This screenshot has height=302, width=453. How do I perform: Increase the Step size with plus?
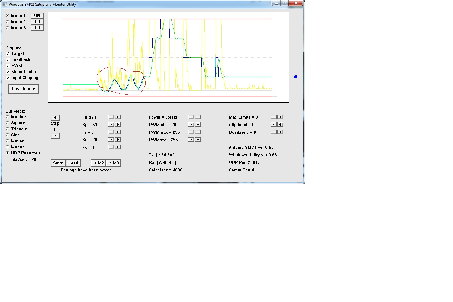pos(55,118)
